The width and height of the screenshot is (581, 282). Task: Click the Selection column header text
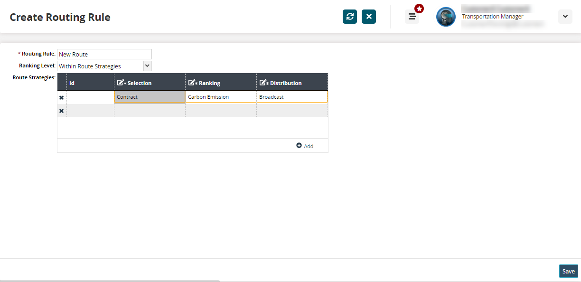coord(140,83)
